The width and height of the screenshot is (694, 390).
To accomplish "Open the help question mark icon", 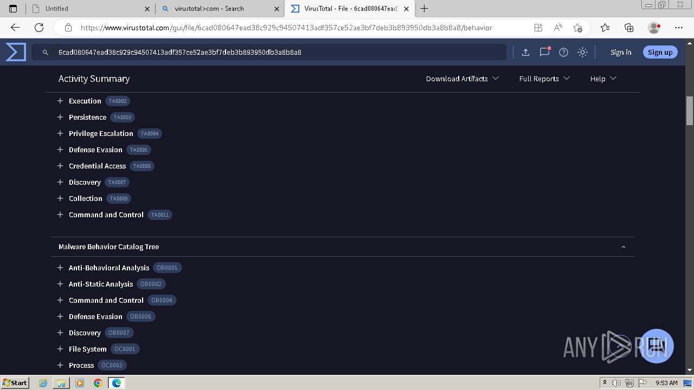I will pos(563,52).
